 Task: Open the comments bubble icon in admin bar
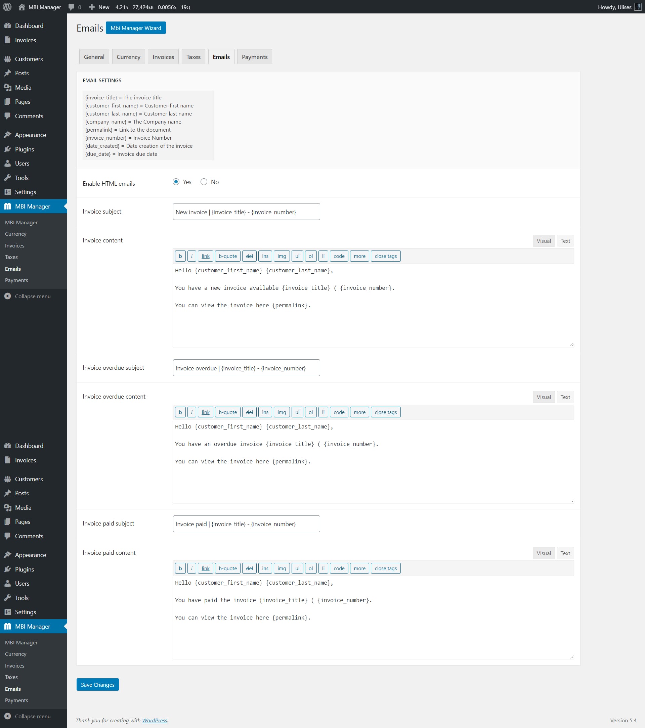pos(71,7)
